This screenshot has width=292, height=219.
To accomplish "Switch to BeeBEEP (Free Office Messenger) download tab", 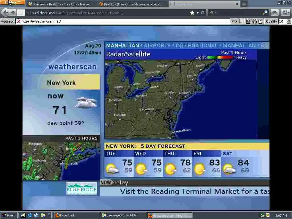I will 133,4.
